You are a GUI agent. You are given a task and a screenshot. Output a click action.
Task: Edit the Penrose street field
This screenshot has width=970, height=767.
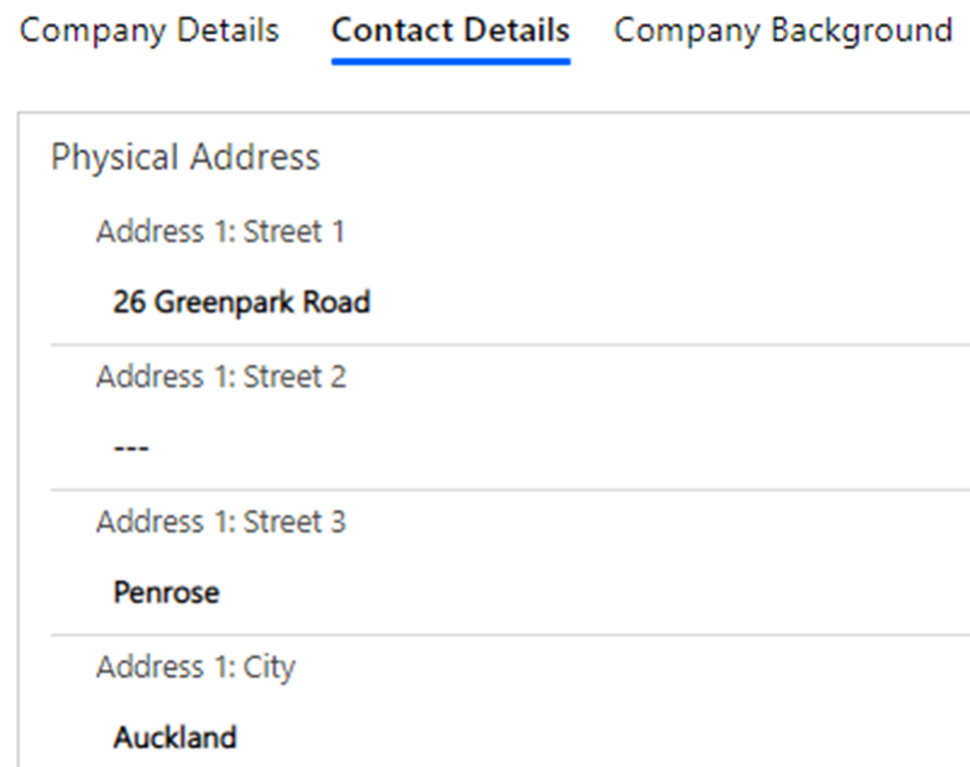166,592
